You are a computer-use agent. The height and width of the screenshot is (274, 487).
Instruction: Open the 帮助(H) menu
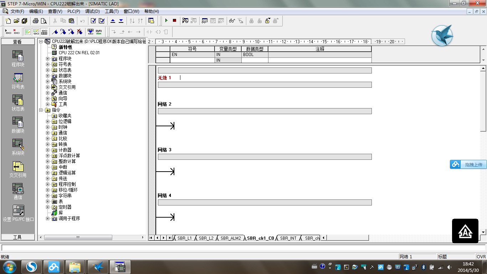(152, 11)
